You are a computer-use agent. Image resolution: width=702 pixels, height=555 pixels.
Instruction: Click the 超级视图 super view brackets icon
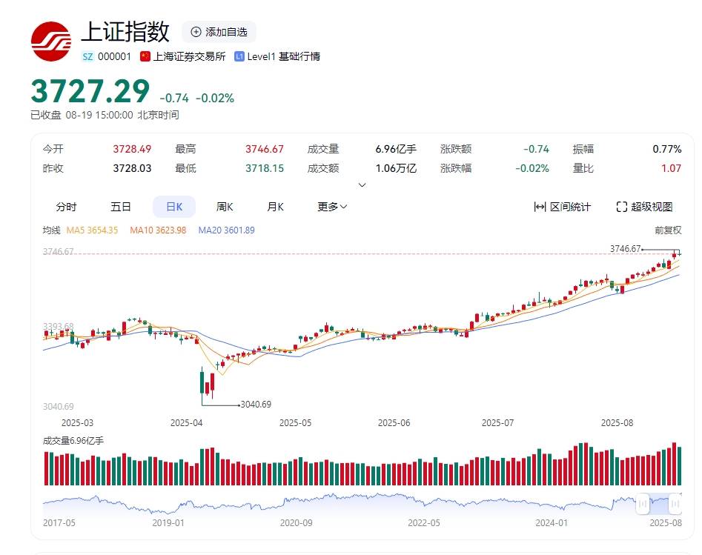[621, 207]
